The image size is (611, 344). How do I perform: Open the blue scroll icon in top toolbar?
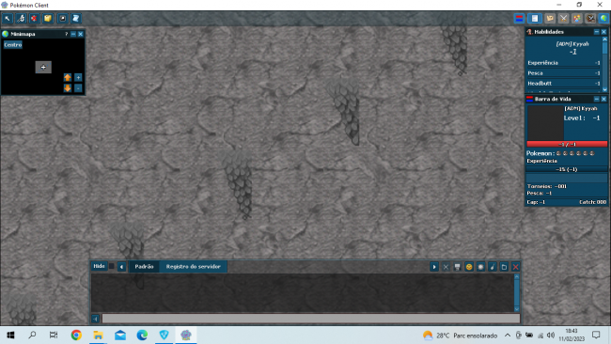coord(75,18)
